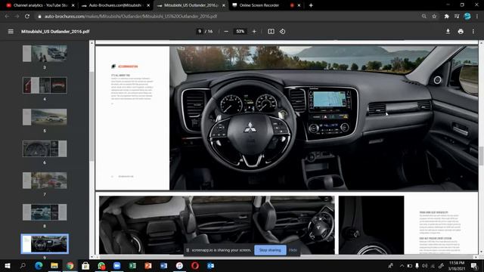Screen dimensions: 484x272
Task: Jump to page 5 thumbnail
Action: point(45,117)
